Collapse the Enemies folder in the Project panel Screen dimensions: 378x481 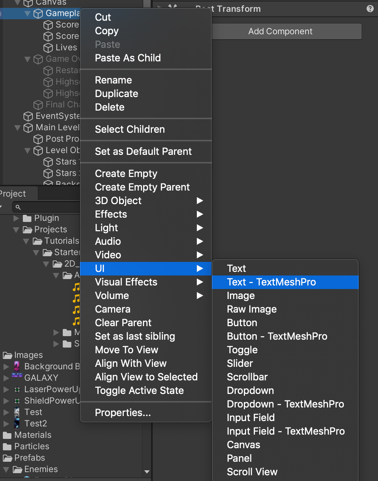[x=6, y=469]
